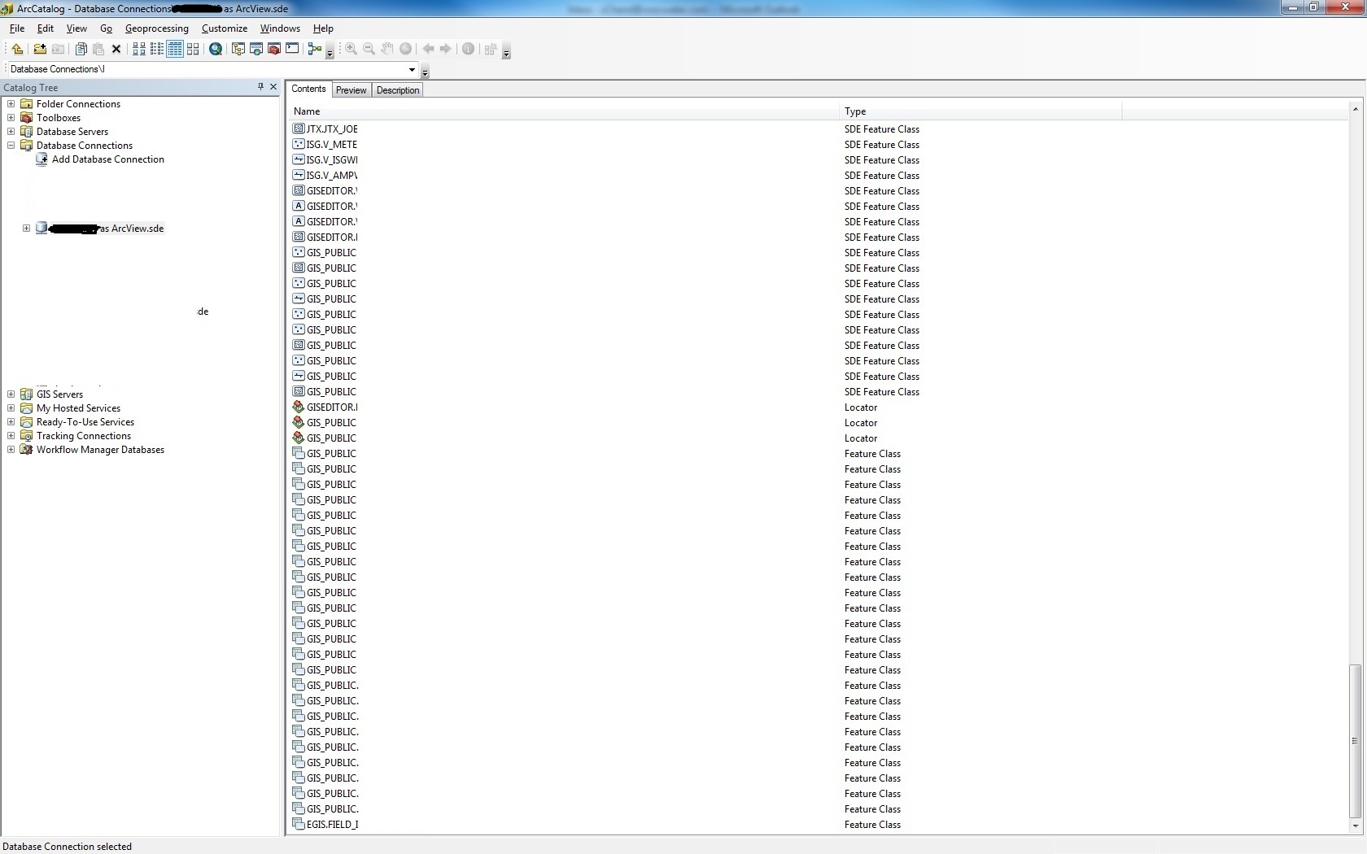
Task: Open the Search window globe icon
Action: click(216, 50)
